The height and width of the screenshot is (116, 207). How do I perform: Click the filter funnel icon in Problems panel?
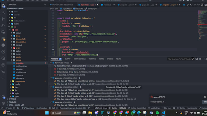tap(193, 59)
